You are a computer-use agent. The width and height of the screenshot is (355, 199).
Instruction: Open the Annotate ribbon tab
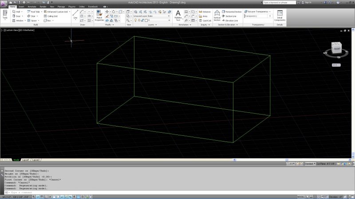coord(32,7)
